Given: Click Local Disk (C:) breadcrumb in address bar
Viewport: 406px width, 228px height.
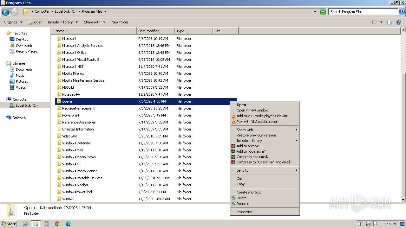Looking at the screenshot, I should (66, 11).
